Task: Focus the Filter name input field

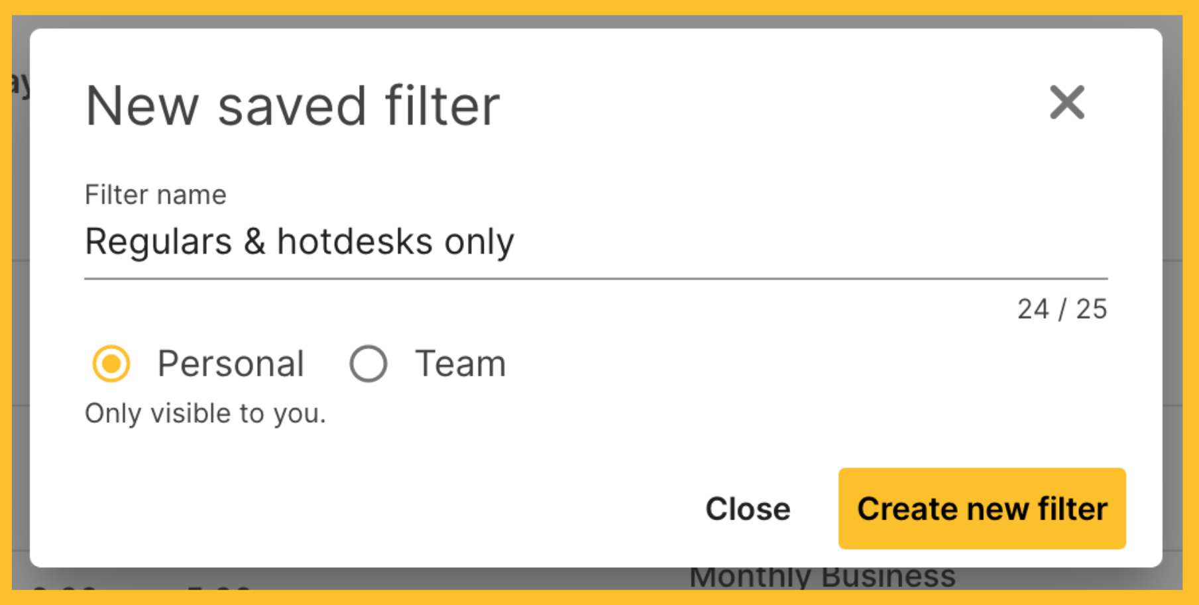Action: click(x=596, y=241)
